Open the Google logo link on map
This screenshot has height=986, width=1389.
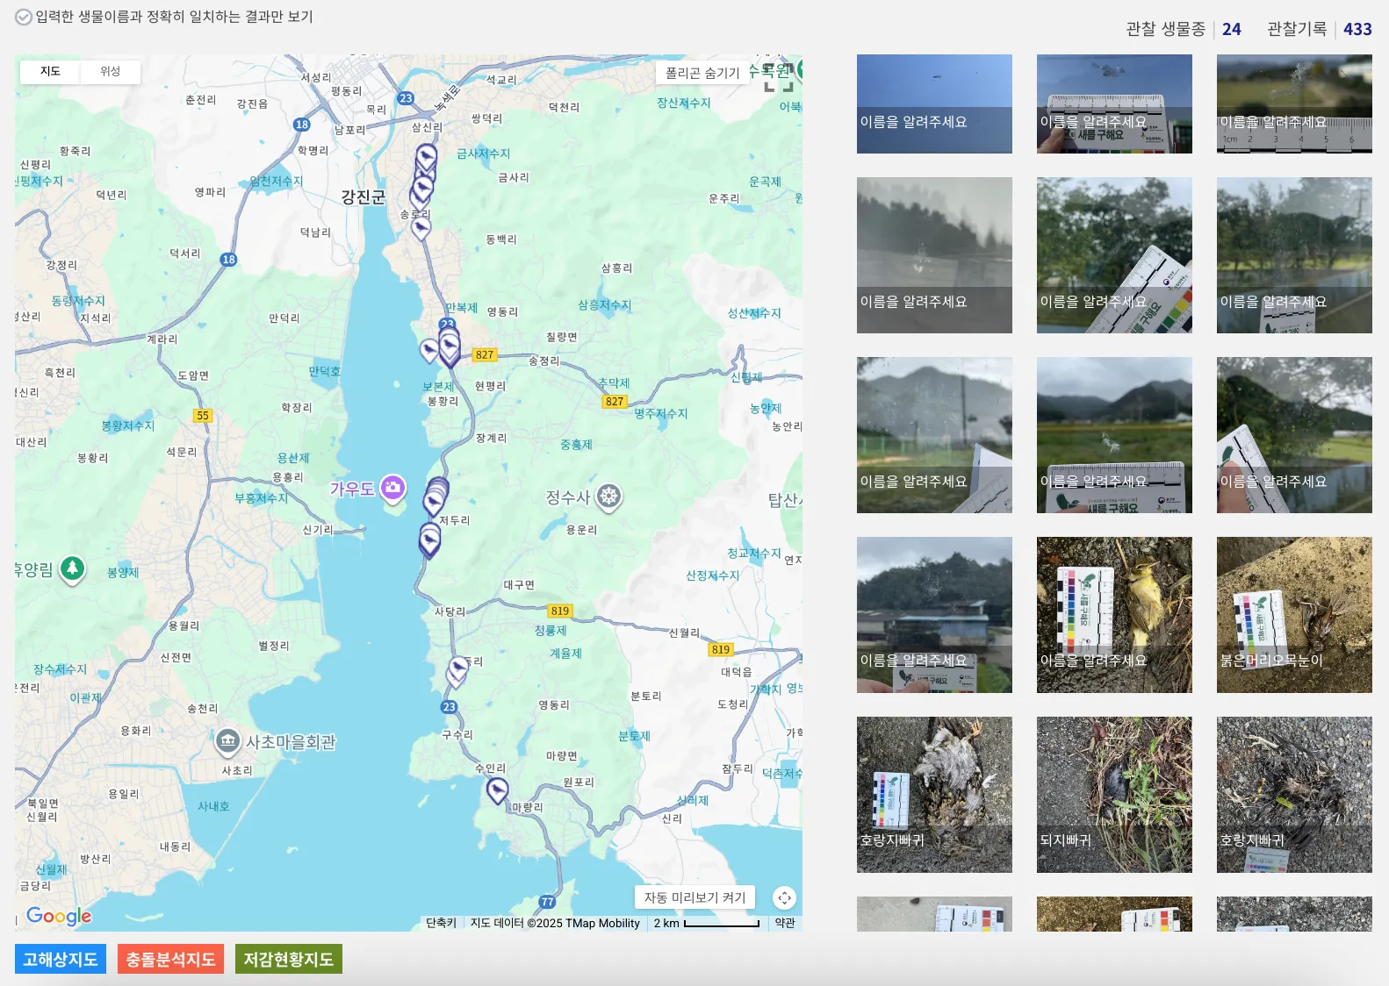click(59, 916)
